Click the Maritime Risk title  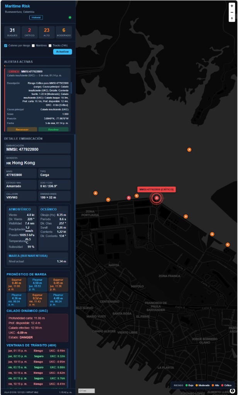point(17,6)
